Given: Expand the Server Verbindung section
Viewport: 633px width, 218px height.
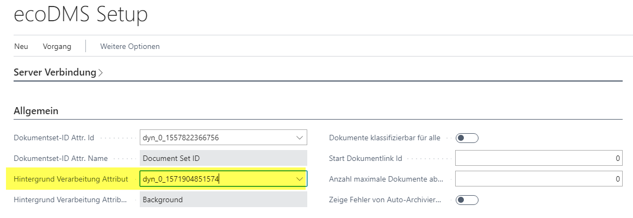Looking at the screenshot, I should (x=59, y=73).
